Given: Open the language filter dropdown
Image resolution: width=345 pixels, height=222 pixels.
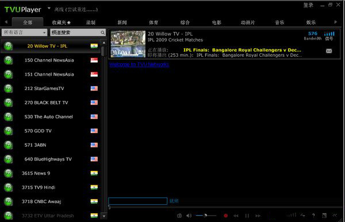Looking at the screenshot, I should coord(24,33).
